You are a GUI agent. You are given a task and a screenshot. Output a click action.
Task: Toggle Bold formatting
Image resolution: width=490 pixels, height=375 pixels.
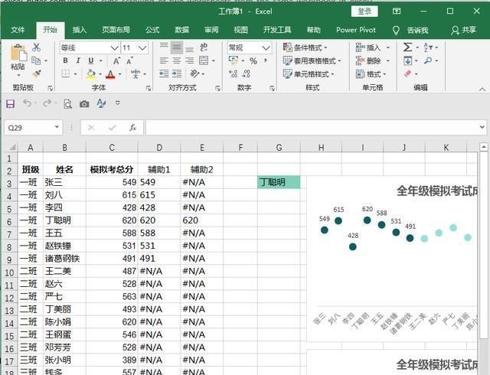(x=65, y=60)
